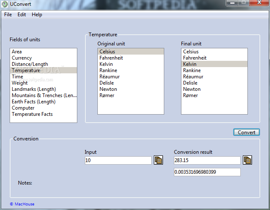Select Weight in Fields of units
The image size is (270, 210).
(x=43, y=83)
